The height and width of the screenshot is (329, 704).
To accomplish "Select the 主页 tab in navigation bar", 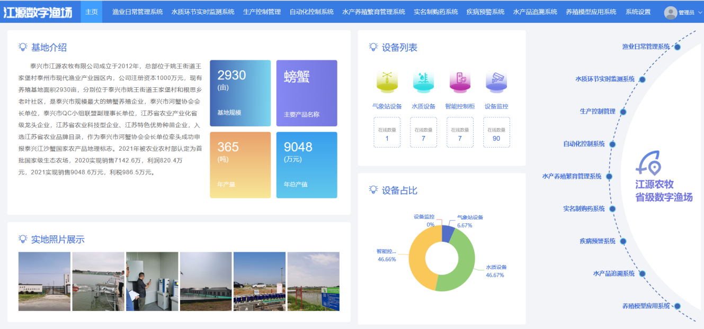I will (92, 12).
